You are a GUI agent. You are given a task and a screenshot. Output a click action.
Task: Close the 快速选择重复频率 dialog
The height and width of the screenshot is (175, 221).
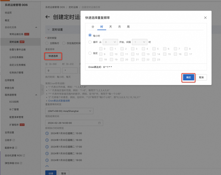click(x=205, y=18)
